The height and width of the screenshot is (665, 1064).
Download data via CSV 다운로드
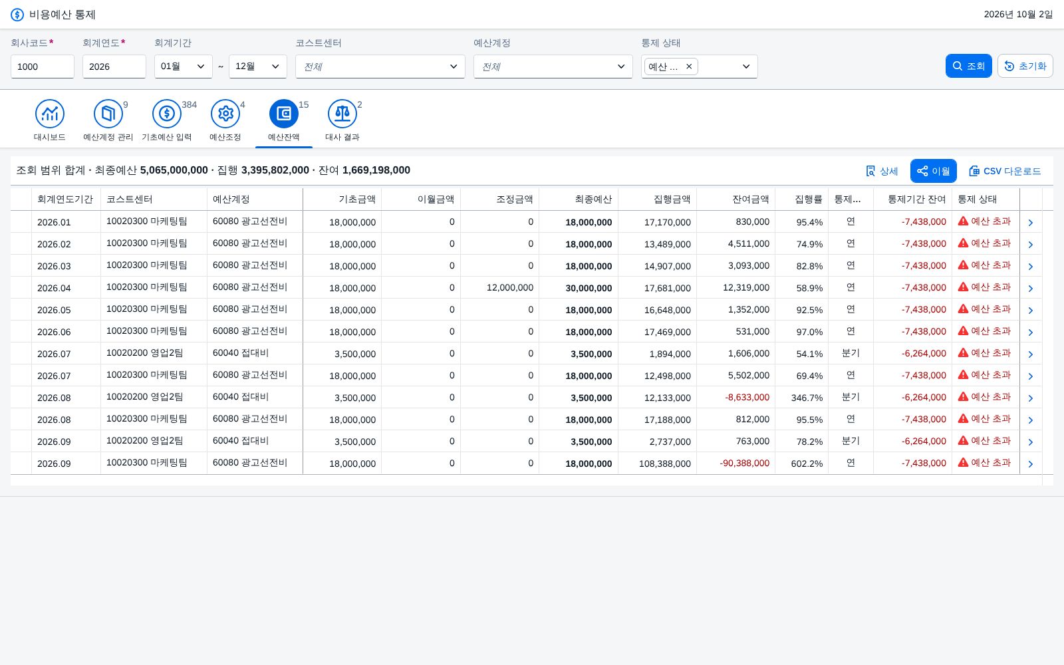[x=1005, y=171]
